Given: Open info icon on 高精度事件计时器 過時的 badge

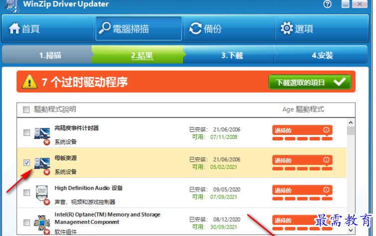Looking at the screenshot, I should point(326,130).
